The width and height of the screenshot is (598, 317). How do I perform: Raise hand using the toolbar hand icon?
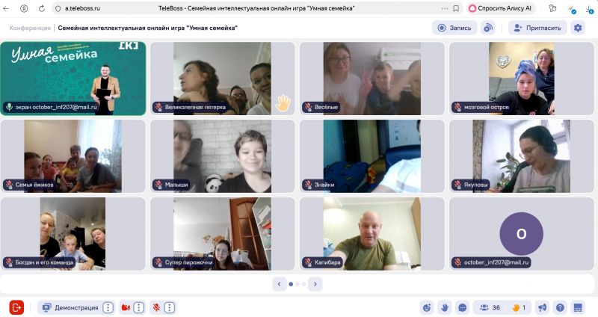coord(444,307)
